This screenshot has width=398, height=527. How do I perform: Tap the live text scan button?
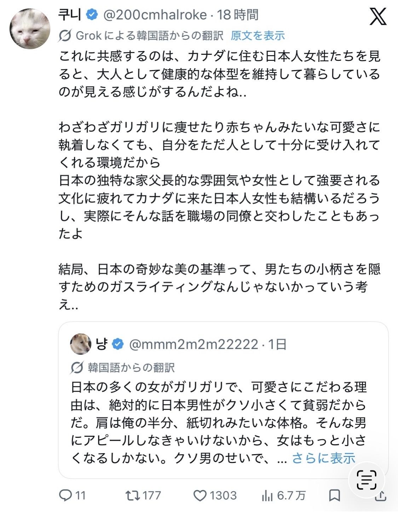[366, 480]
